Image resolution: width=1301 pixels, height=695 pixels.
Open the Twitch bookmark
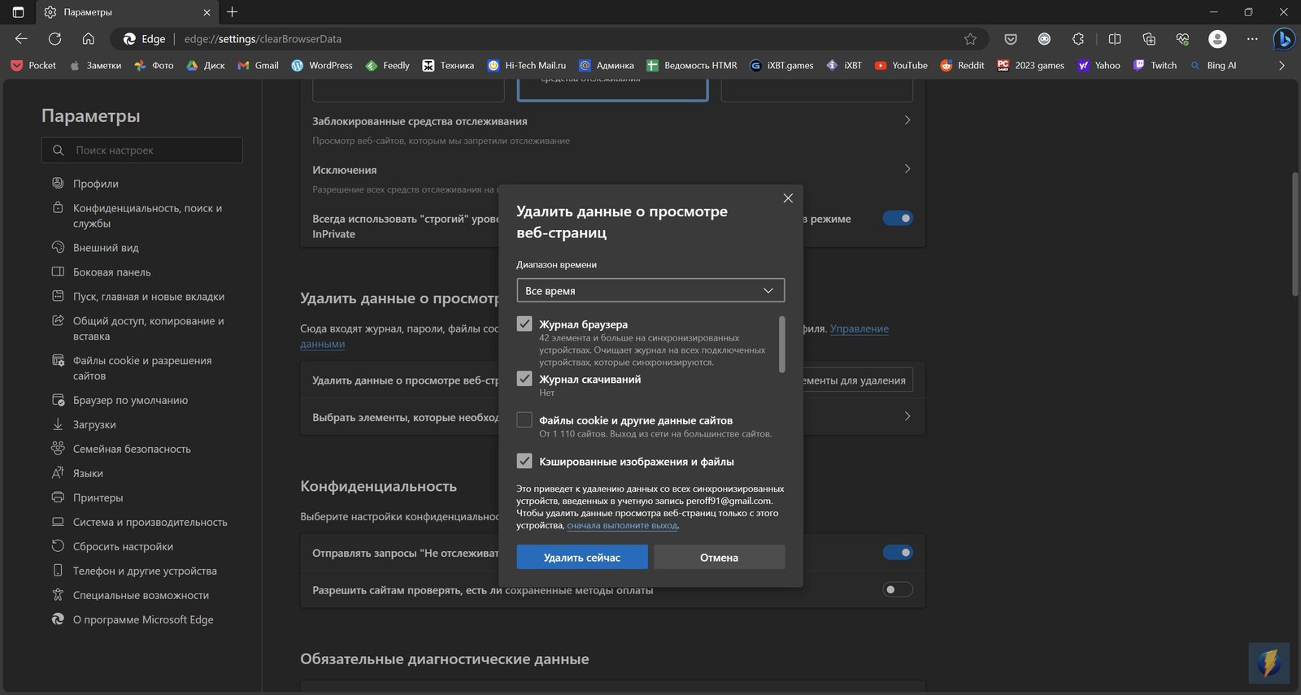point(1155,65)
